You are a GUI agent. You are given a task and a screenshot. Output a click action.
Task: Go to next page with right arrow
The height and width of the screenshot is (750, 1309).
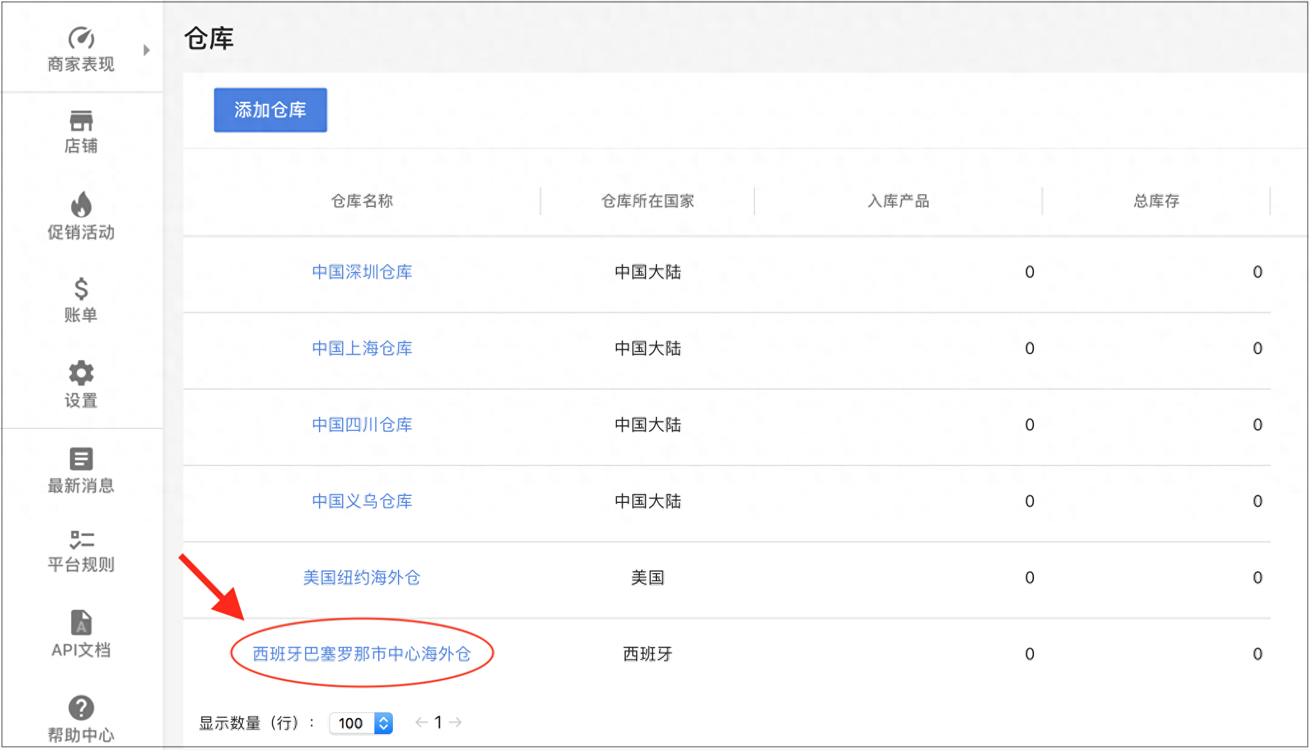point(455,722)
